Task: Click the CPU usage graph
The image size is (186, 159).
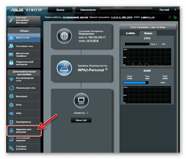Action: 147,57
